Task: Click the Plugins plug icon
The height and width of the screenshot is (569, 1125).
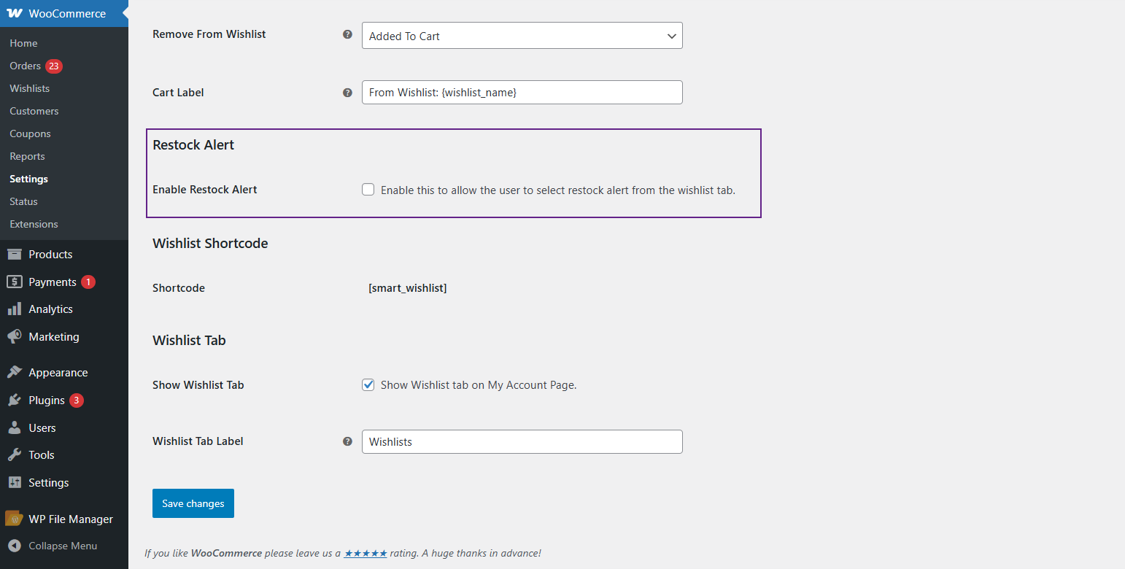Action: click(x=15, y=400)
